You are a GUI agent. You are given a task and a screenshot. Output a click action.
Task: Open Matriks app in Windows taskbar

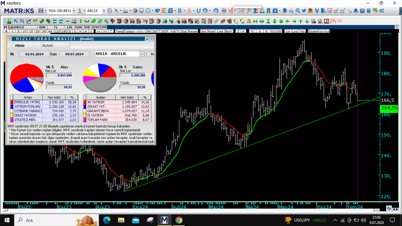tap(164, 220)
